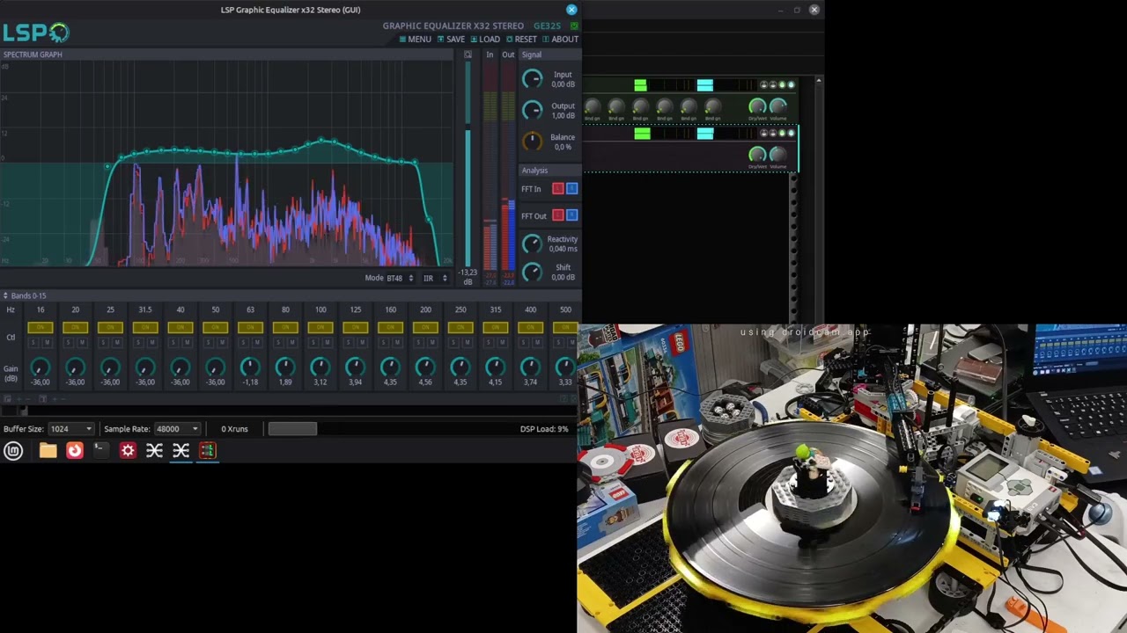This screenshot has height=633, width=1127.
Task: Click the Reactivity knob
Action: 532,244
